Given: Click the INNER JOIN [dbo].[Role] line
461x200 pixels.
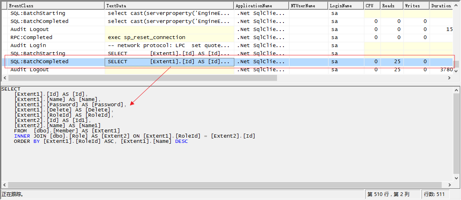Looking at the screenshot, I should click(x=134, y=136).
